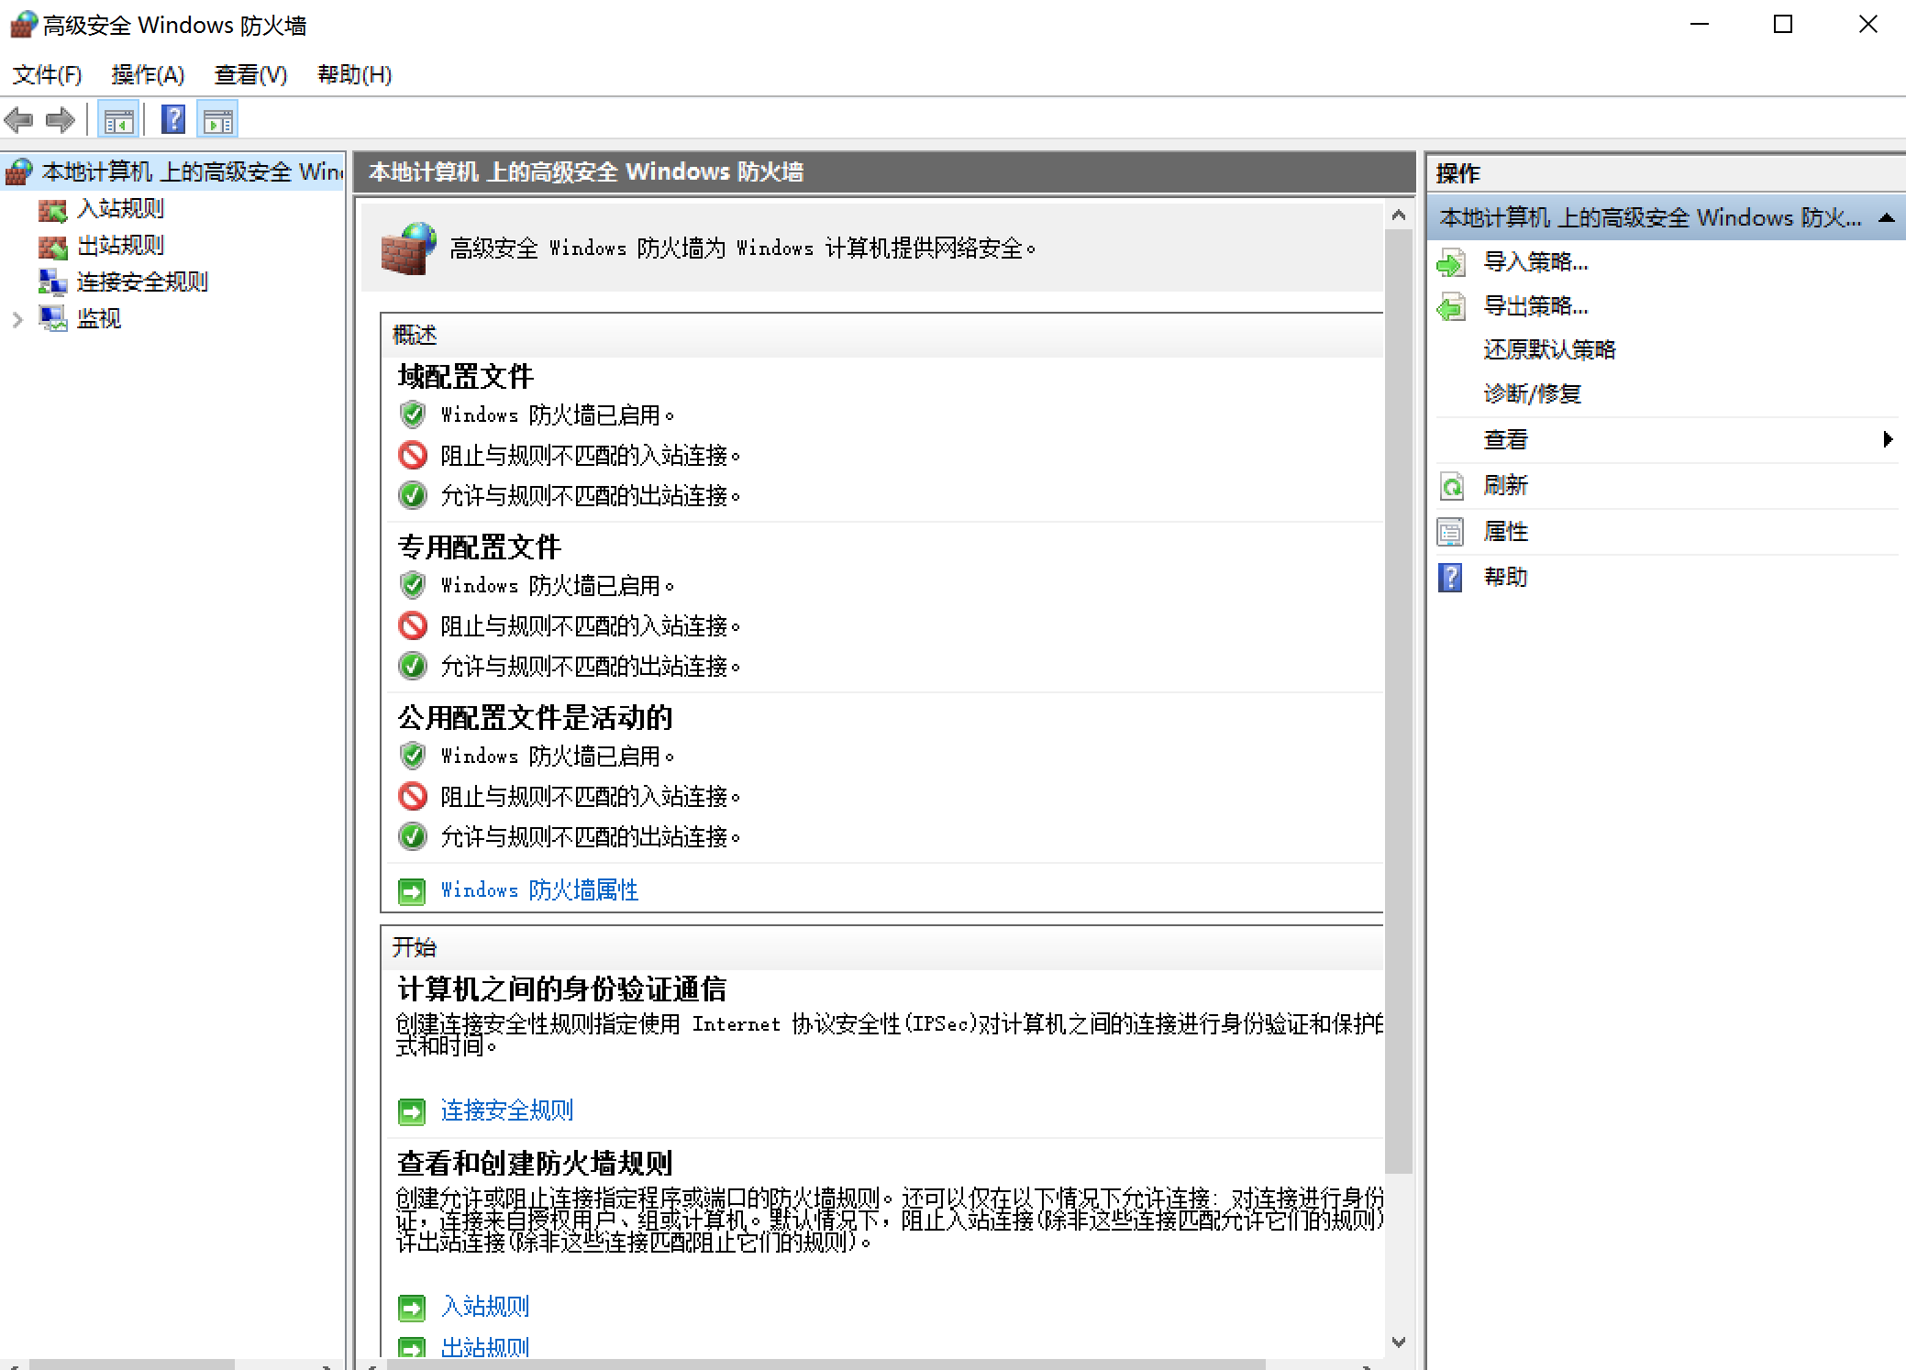This screenshot has height=1370, width=1906.
Task: Click 还原默认策略 in the actions pane
Action: point(1549,350)
